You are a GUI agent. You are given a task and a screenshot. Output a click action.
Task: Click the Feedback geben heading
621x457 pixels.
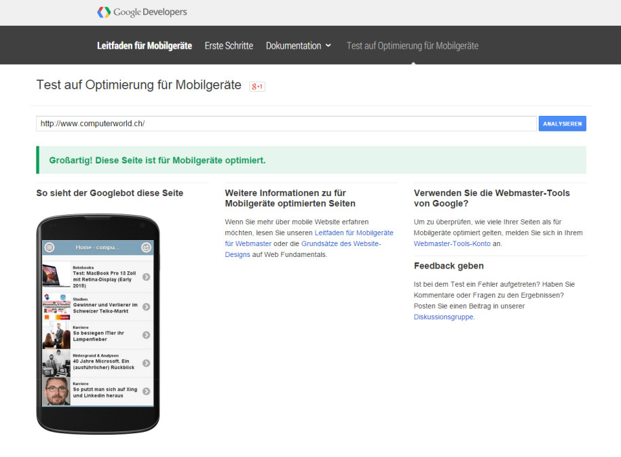coord(449,266)
